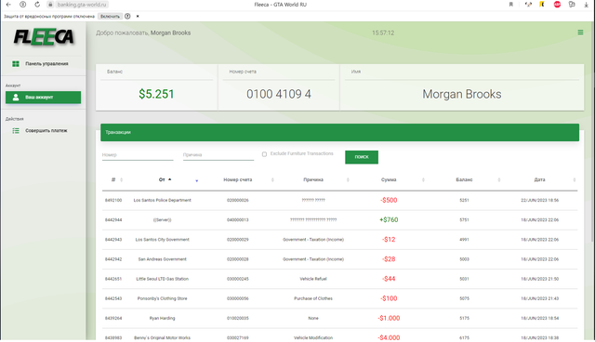Click transaction ID 8492100
This screenshot has height=342, width=595.
[113, 200]
